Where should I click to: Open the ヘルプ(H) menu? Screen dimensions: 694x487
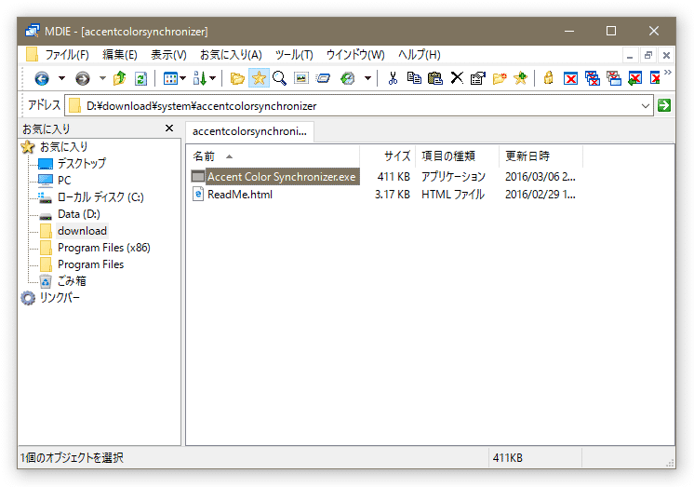point(420,55)
